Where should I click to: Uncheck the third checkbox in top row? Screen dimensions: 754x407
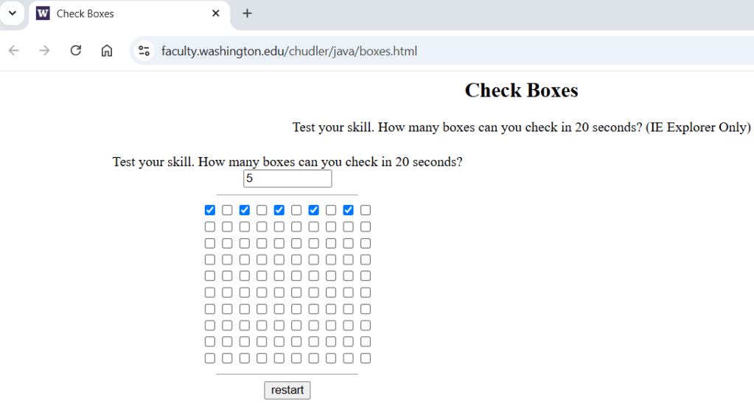(x=245, y=210)
